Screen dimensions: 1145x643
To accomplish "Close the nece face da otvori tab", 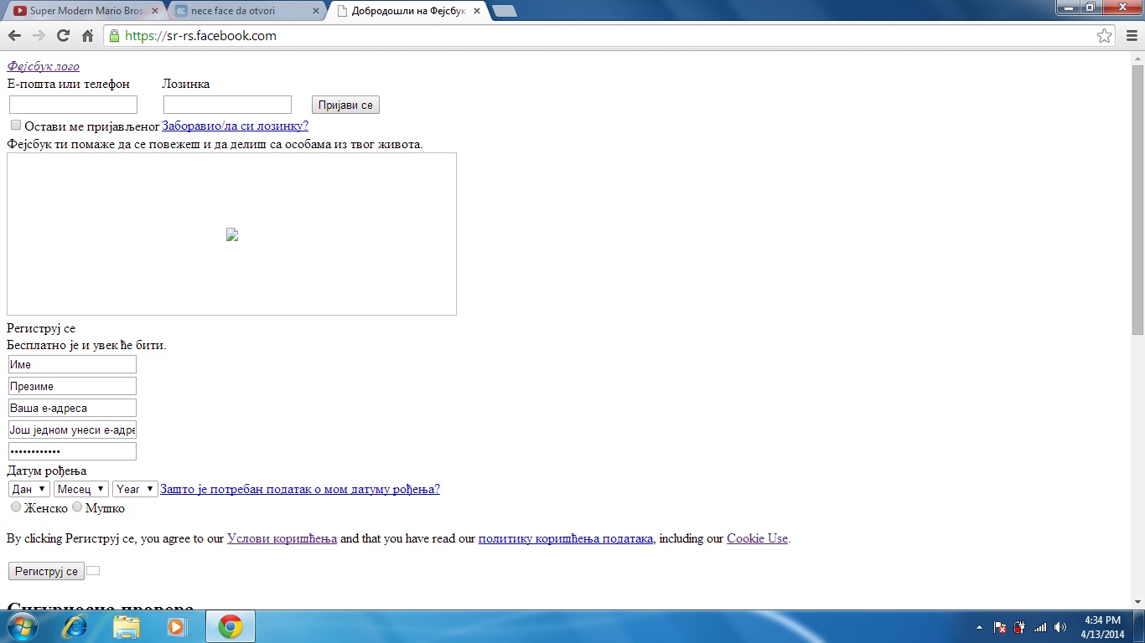I will coord(316,11).
